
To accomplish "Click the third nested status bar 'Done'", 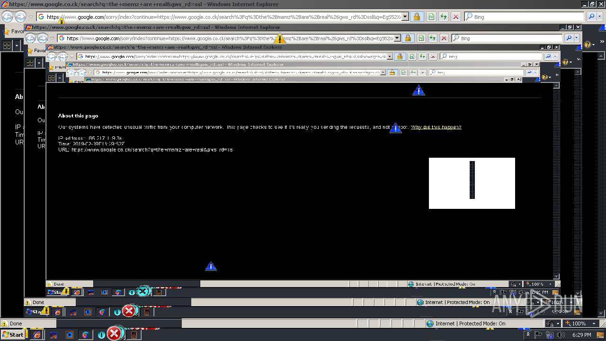I will click(x=59, y=284).
